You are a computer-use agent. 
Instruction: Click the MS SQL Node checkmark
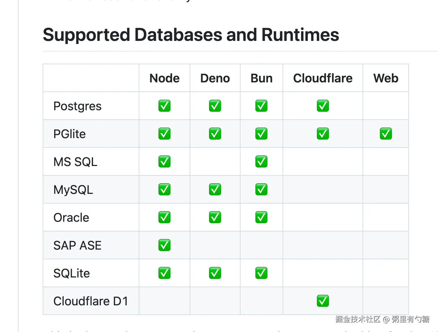coord(164,162)
